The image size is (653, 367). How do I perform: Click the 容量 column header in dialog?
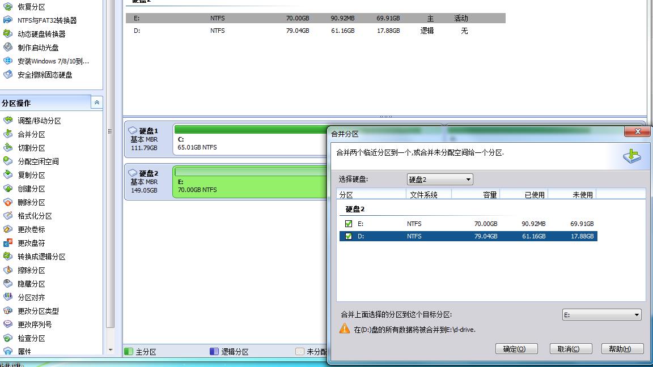click(475, 194)
